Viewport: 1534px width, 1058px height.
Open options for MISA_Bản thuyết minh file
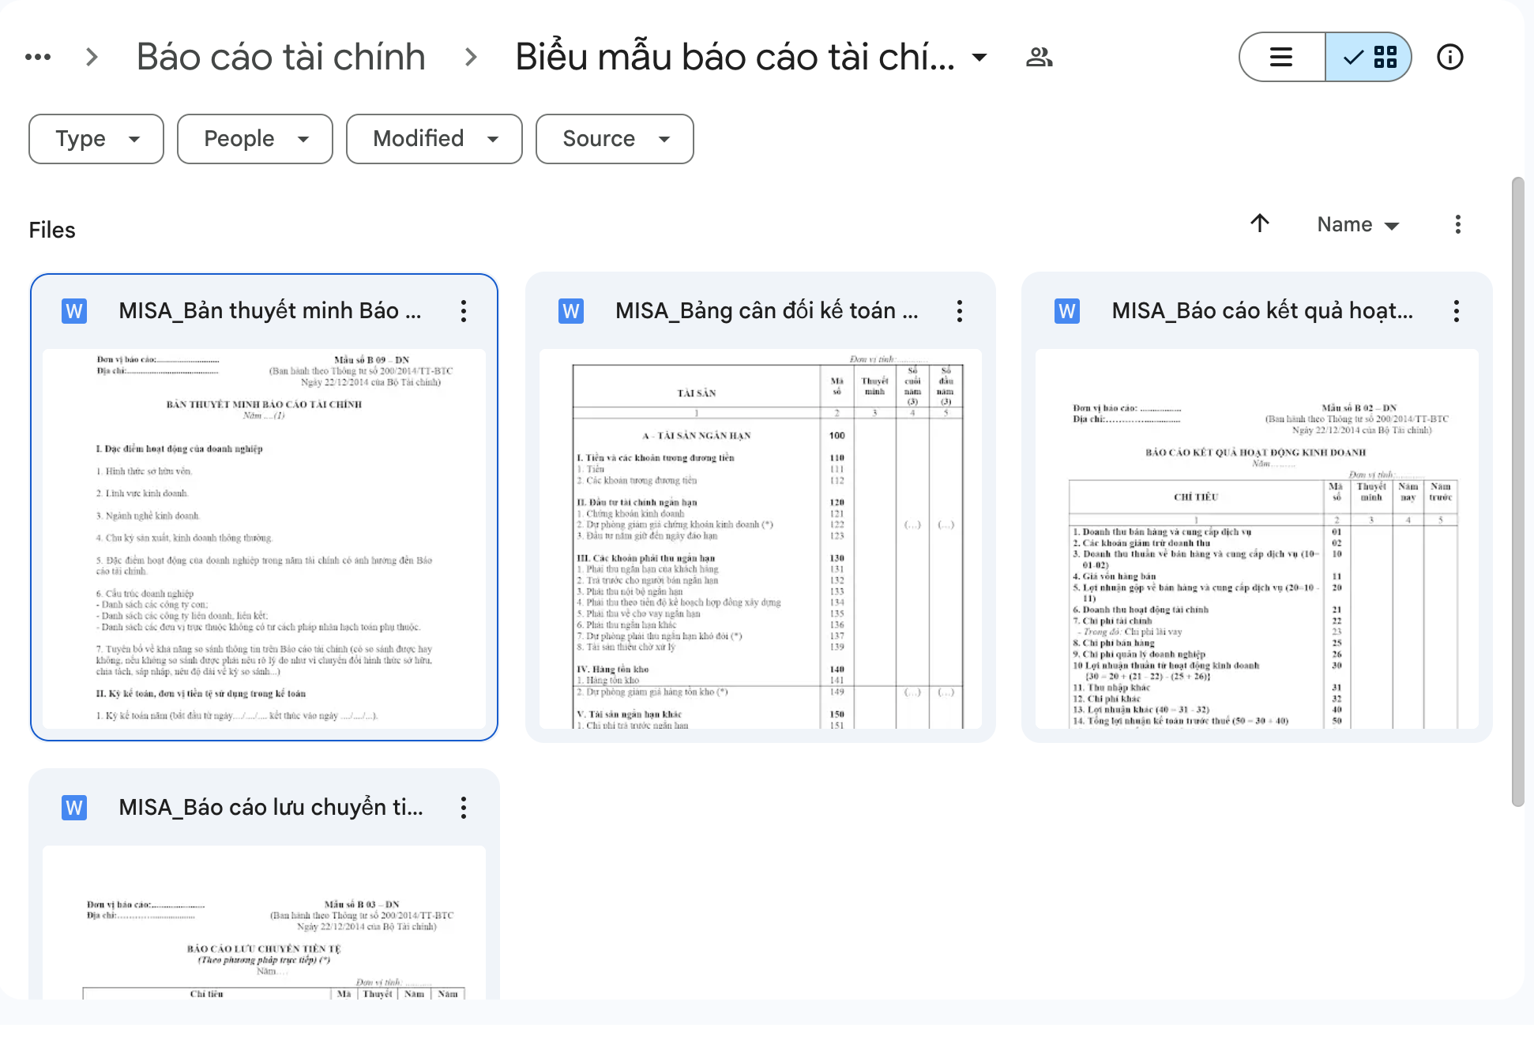pyautogui.click(x=464, y=311)
